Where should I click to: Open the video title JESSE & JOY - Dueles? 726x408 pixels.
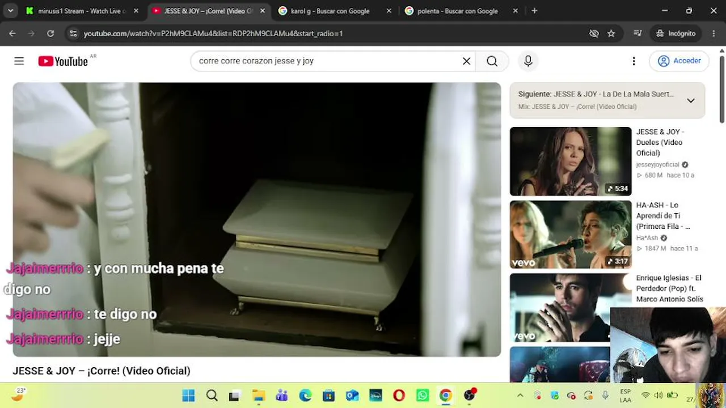660,142
